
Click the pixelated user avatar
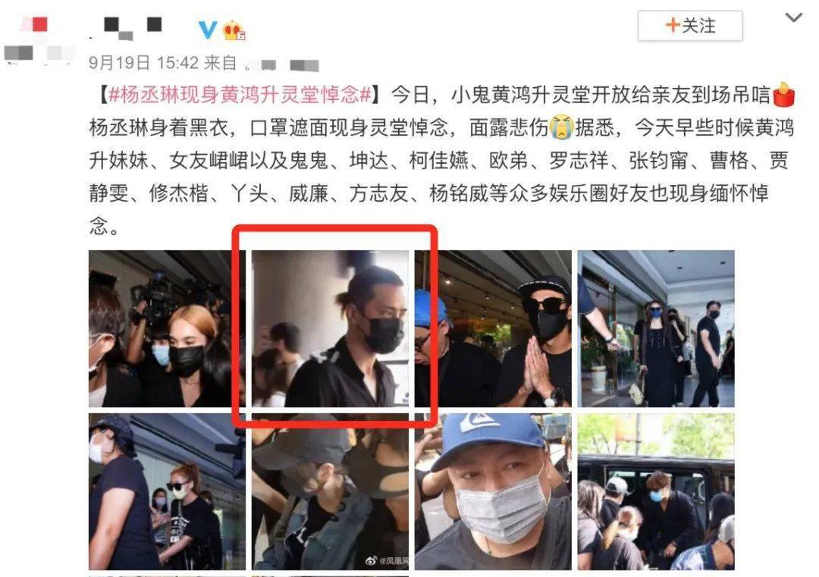click(x=36, y=39)
